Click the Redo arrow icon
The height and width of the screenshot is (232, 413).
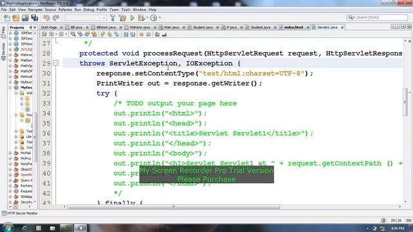pyautogui.click(x=55, y=18)
